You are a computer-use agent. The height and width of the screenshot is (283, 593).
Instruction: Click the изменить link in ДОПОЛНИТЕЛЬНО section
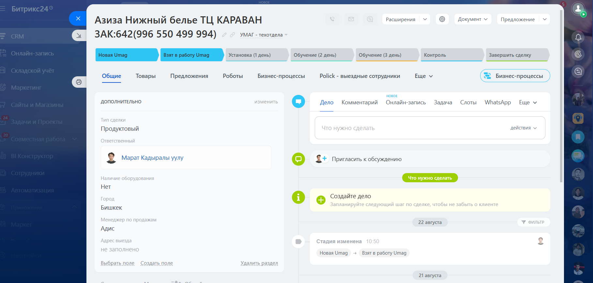click(266, 102)
